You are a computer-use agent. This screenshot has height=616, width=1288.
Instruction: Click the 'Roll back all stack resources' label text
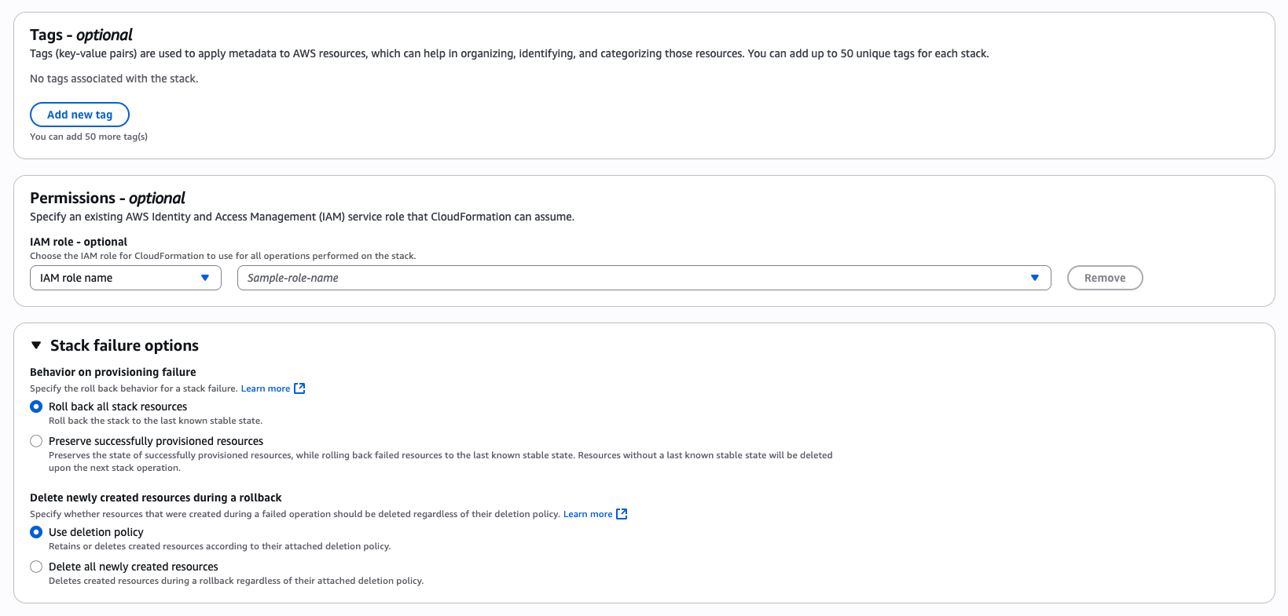click(x=118, y=406)
